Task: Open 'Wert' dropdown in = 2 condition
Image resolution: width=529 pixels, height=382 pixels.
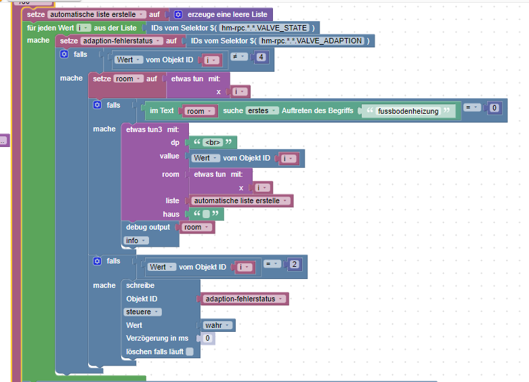Action: [161, 267]
